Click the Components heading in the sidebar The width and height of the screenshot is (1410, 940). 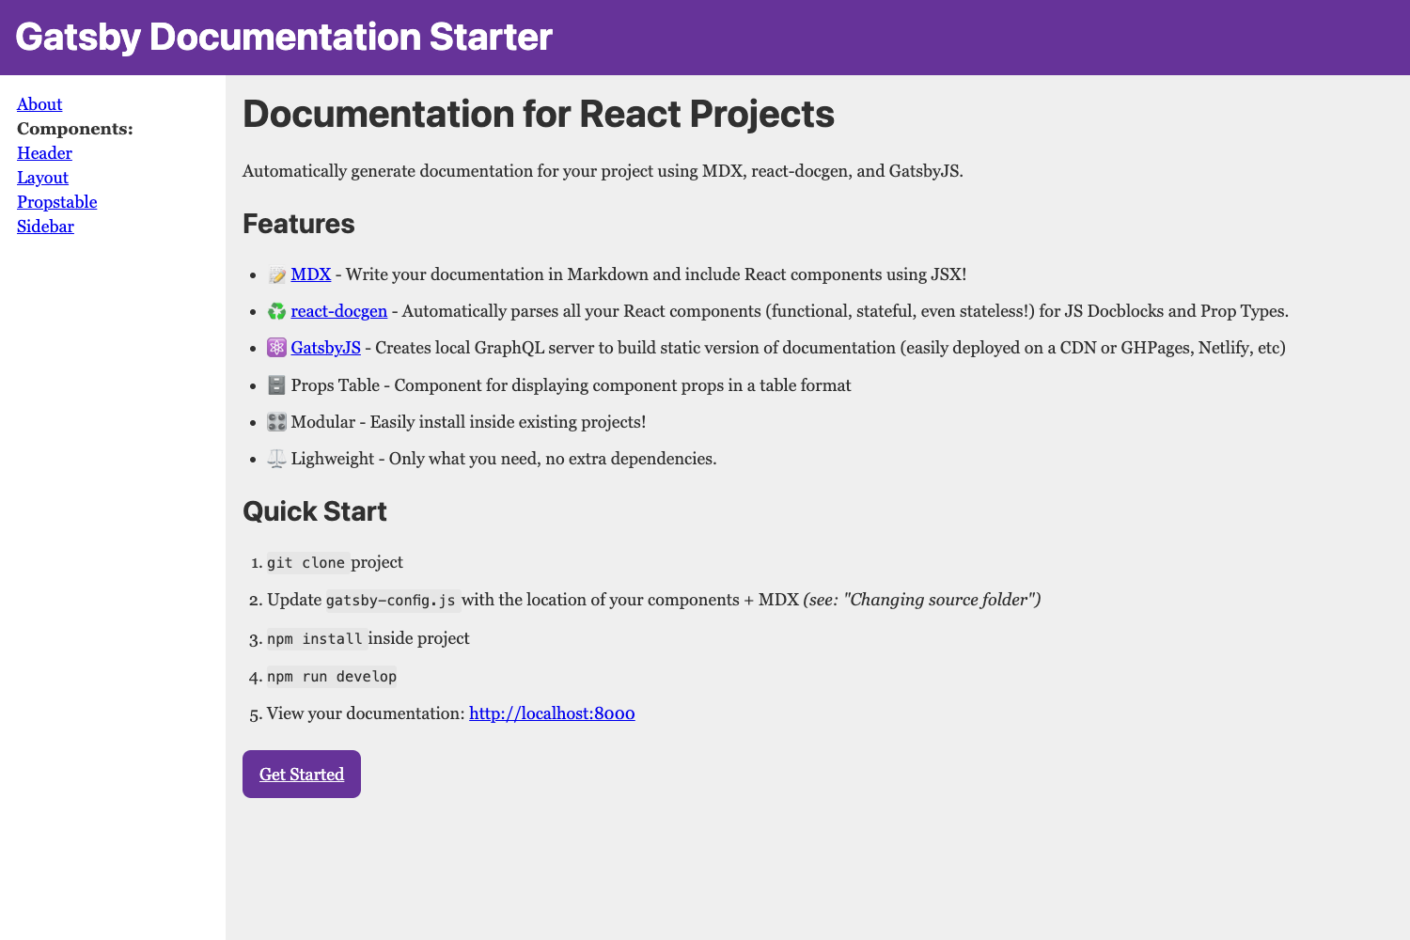coord(74,129)
